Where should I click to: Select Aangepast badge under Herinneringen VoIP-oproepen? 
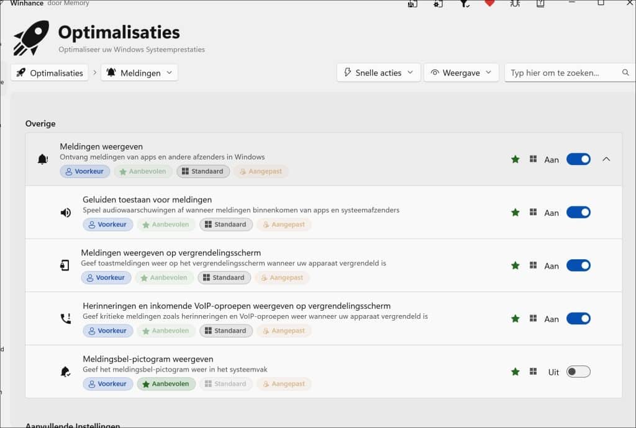(284, 331)
